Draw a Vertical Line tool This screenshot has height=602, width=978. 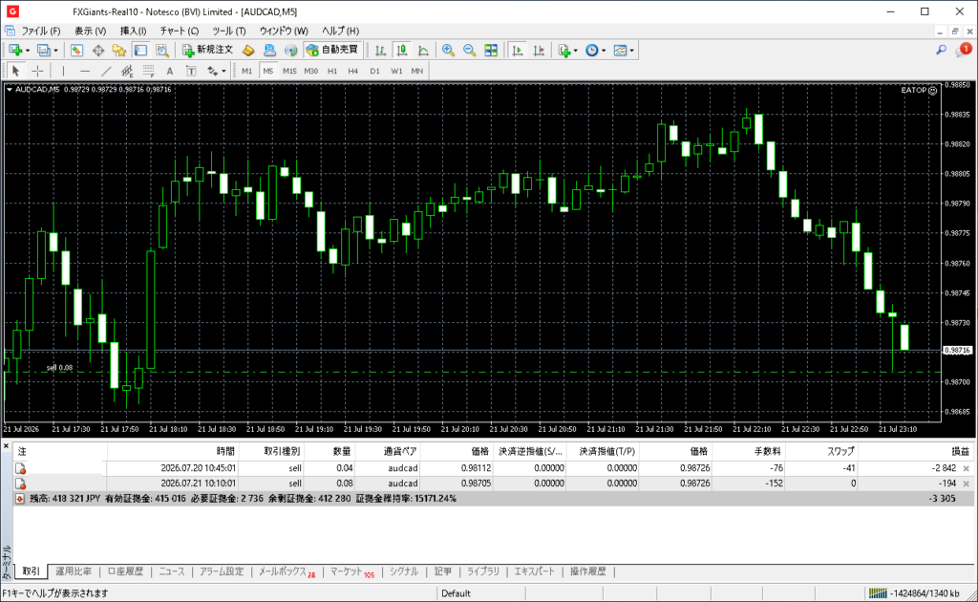[63, 71]
